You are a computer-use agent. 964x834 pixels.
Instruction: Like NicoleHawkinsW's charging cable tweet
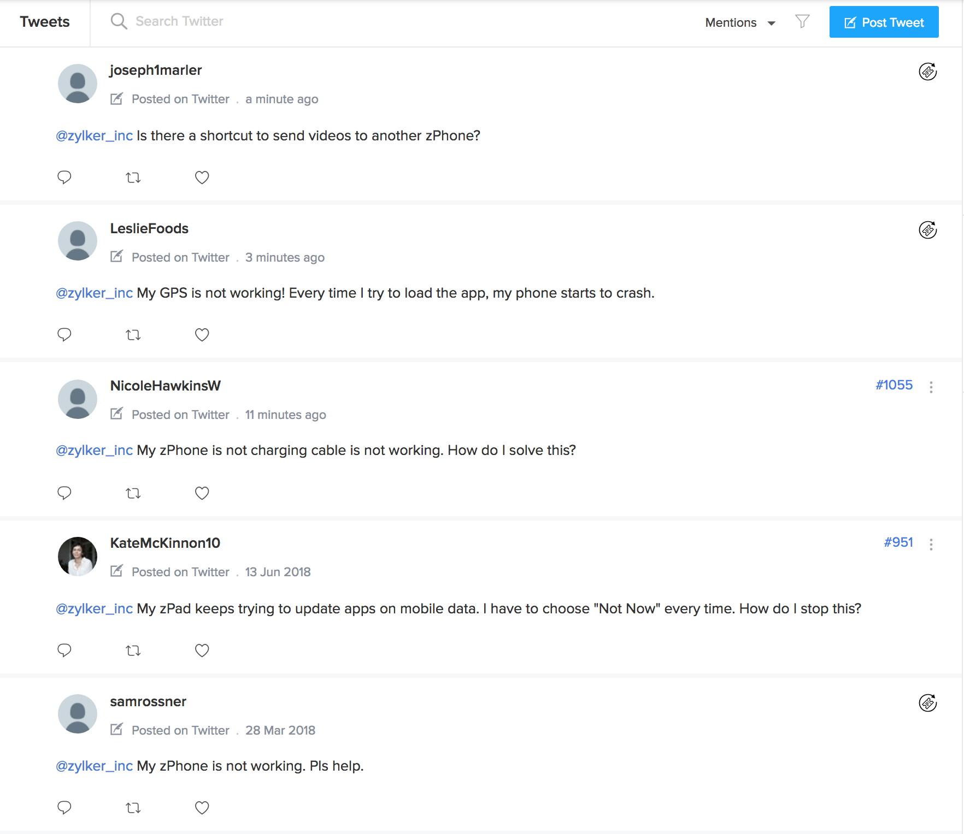click(x=202, y=493)
